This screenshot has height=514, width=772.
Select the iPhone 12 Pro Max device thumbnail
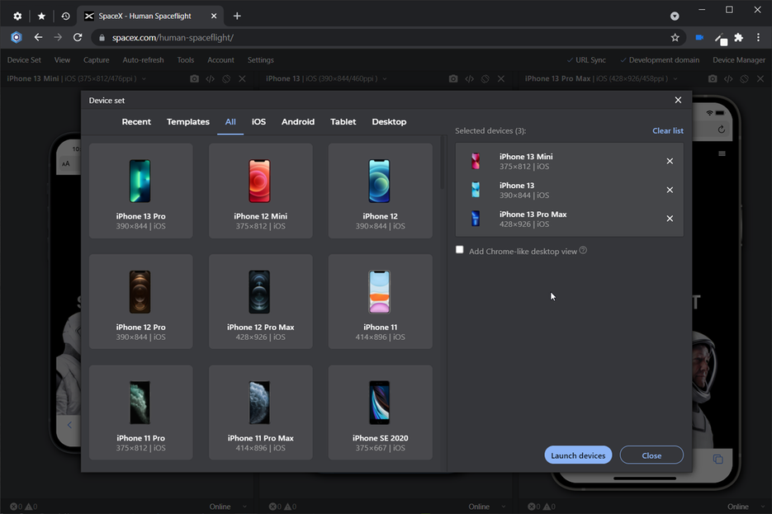point(260,301)
